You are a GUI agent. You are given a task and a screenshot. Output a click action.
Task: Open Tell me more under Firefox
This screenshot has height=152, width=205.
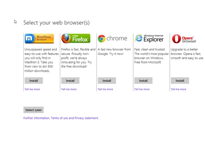pos(69,89)
